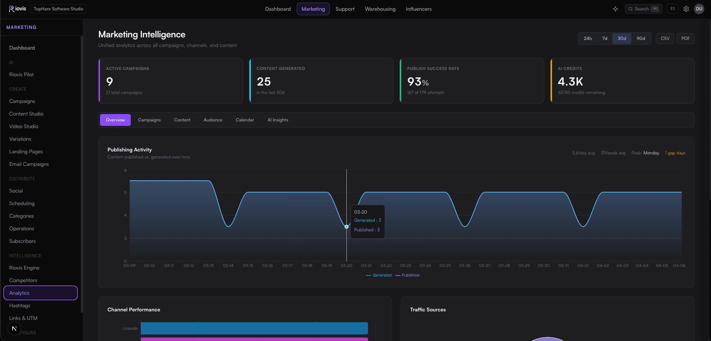
Task: Switch to the Campaigns tab
Action: tap(149, 120)
